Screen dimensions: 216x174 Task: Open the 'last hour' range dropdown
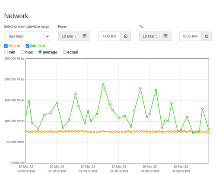click(27, 36)
